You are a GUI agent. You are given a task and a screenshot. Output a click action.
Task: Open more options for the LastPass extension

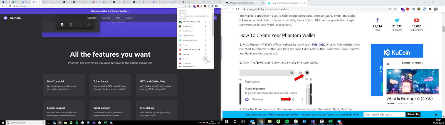(x=210, y=49)
